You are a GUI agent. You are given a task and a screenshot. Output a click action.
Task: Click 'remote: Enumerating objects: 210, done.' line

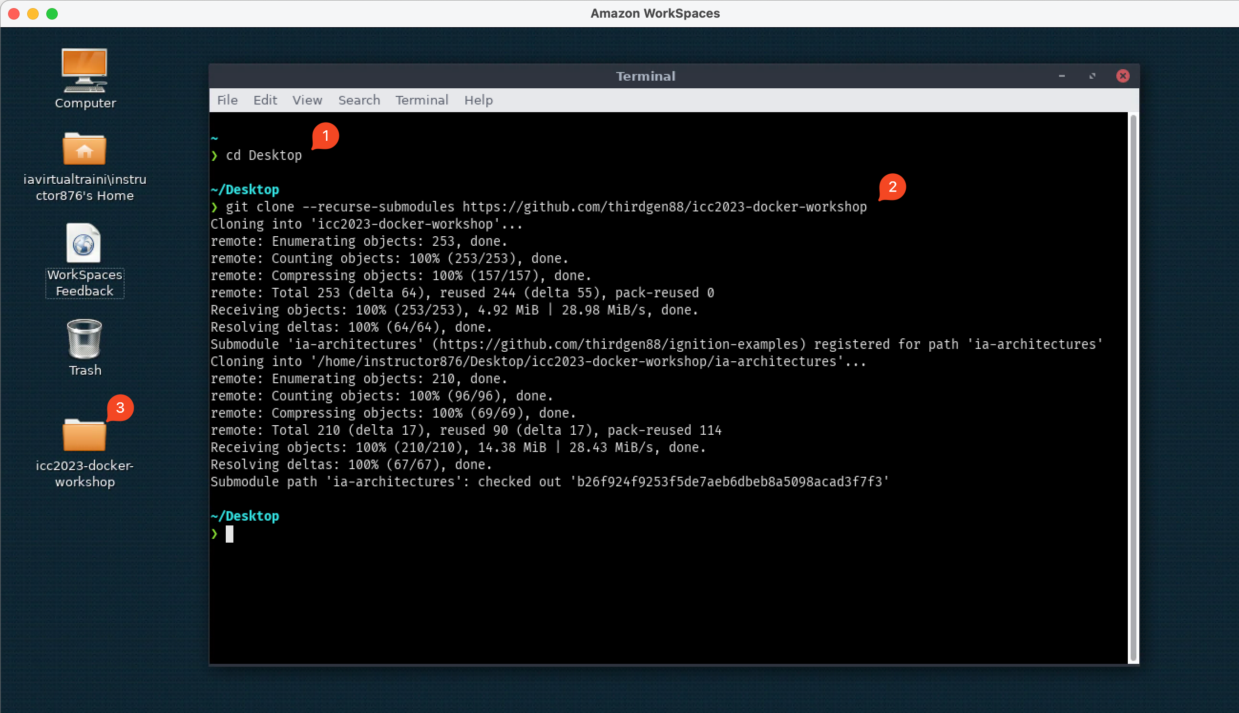pos(358,378)
